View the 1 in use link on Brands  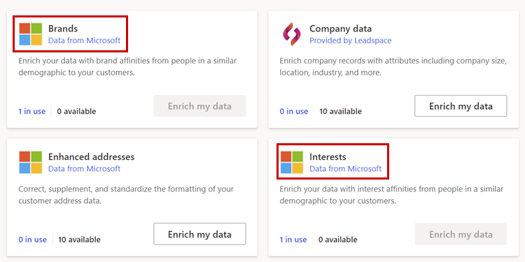point(31,111)
